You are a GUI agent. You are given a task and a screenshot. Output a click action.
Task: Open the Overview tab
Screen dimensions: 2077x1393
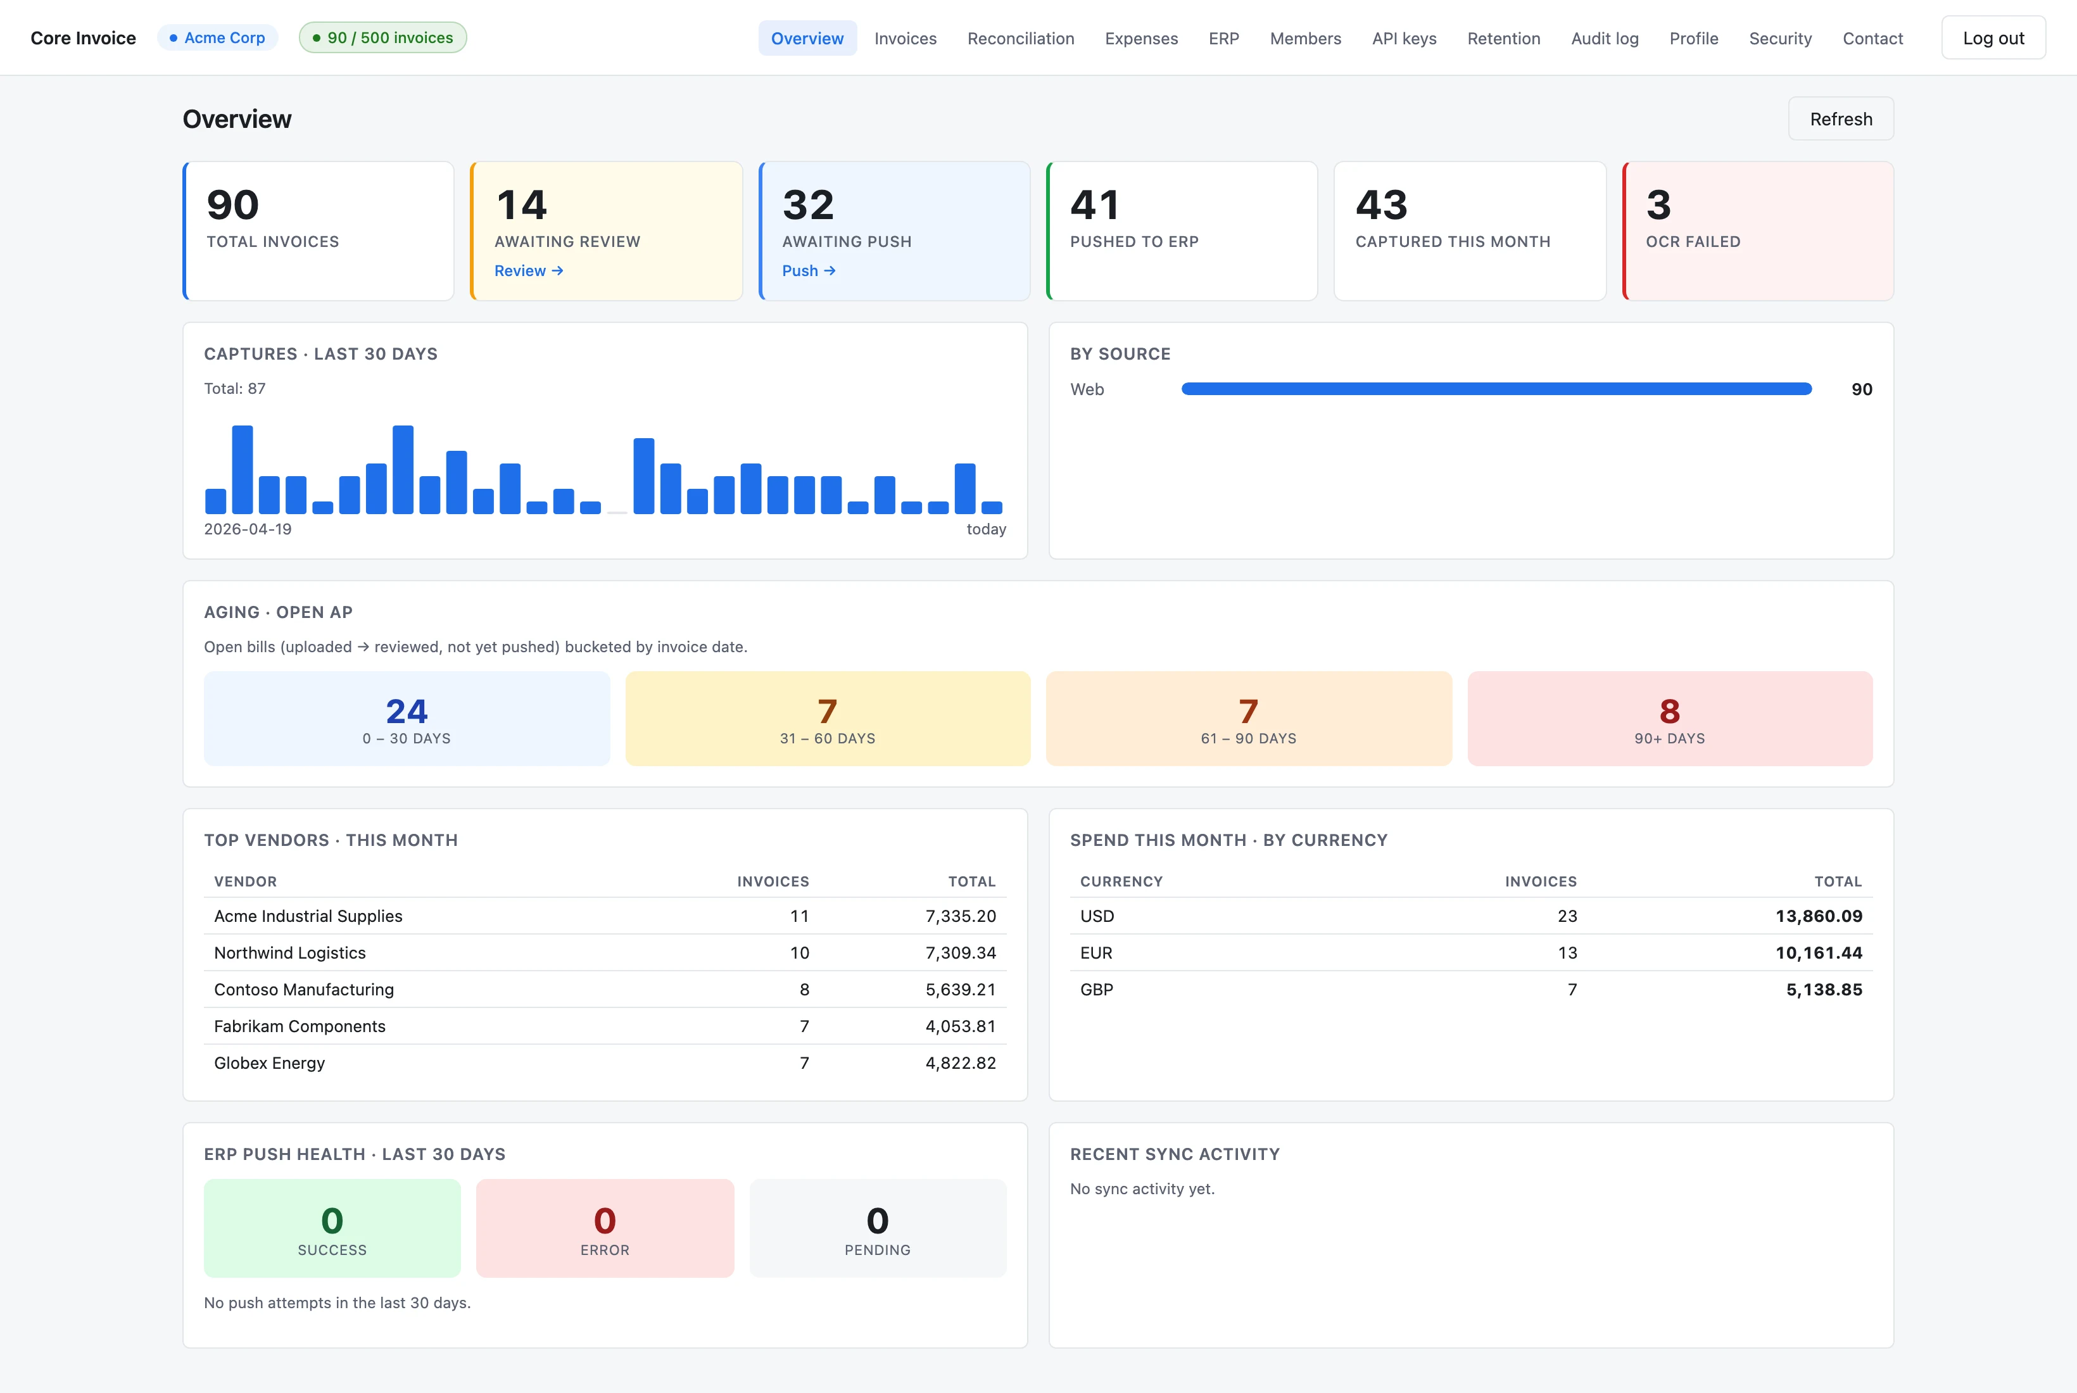[807, 38]
